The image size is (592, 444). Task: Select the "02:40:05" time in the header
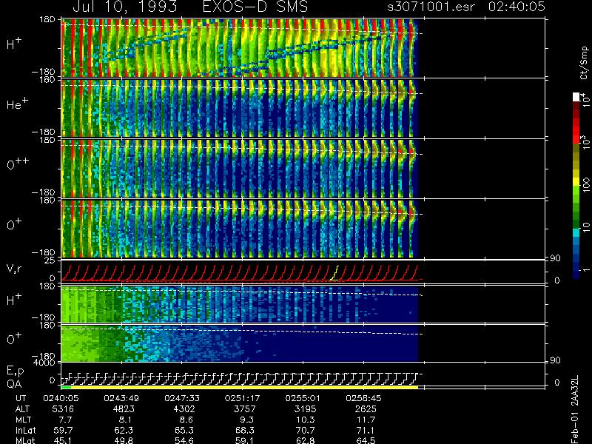click(x=517, y=7)
